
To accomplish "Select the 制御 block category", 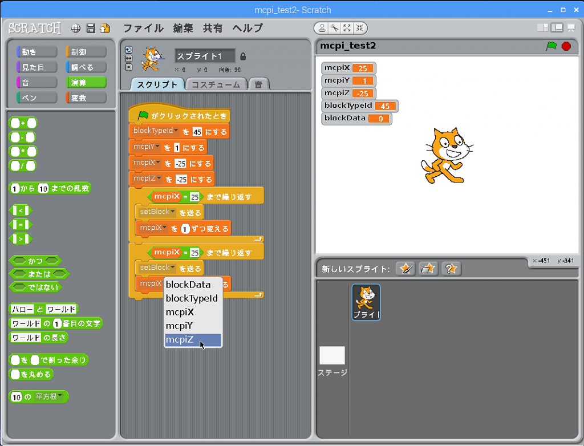I will pos(86,52).
